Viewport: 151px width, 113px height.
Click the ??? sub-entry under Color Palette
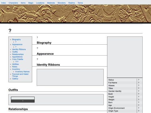tap(17, 62)
